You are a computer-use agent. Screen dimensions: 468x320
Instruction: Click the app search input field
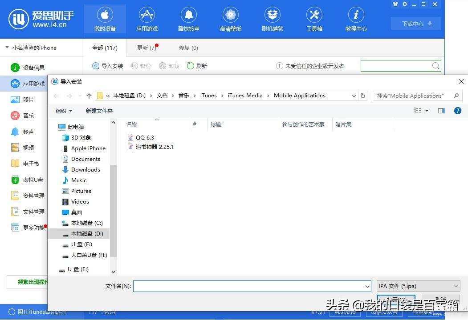coord(396,66)
